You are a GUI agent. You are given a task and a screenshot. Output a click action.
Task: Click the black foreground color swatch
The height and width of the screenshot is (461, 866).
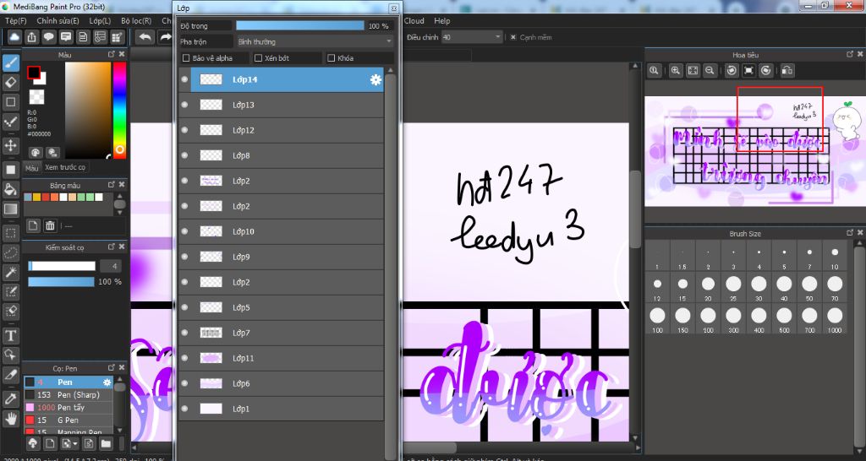pos(34,73)
